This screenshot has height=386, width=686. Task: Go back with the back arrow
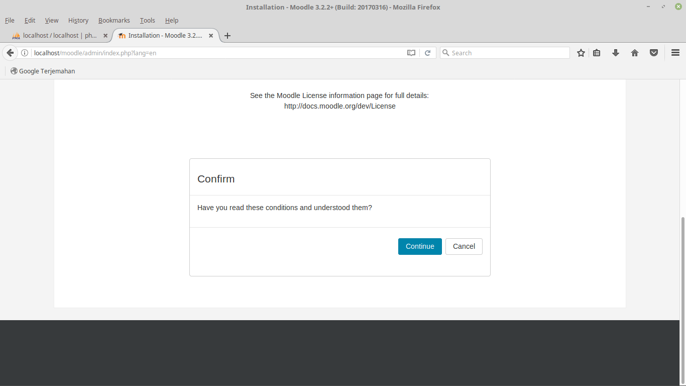coord(10,53)
